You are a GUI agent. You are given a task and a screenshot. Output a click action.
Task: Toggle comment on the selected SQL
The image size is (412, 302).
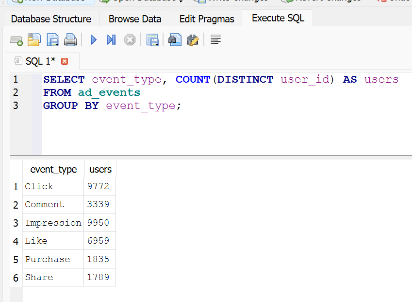[x=216, y=40]
